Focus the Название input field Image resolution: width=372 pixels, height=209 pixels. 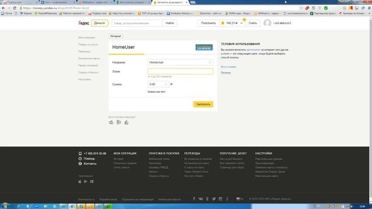(x=180, y=62)
